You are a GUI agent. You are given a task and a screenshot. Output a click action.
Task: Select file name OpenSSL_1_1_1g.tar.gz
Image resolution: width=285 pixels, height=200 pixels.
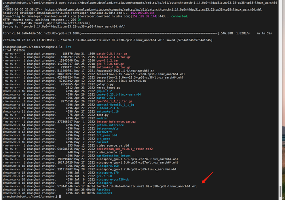[x=114, y=101]
